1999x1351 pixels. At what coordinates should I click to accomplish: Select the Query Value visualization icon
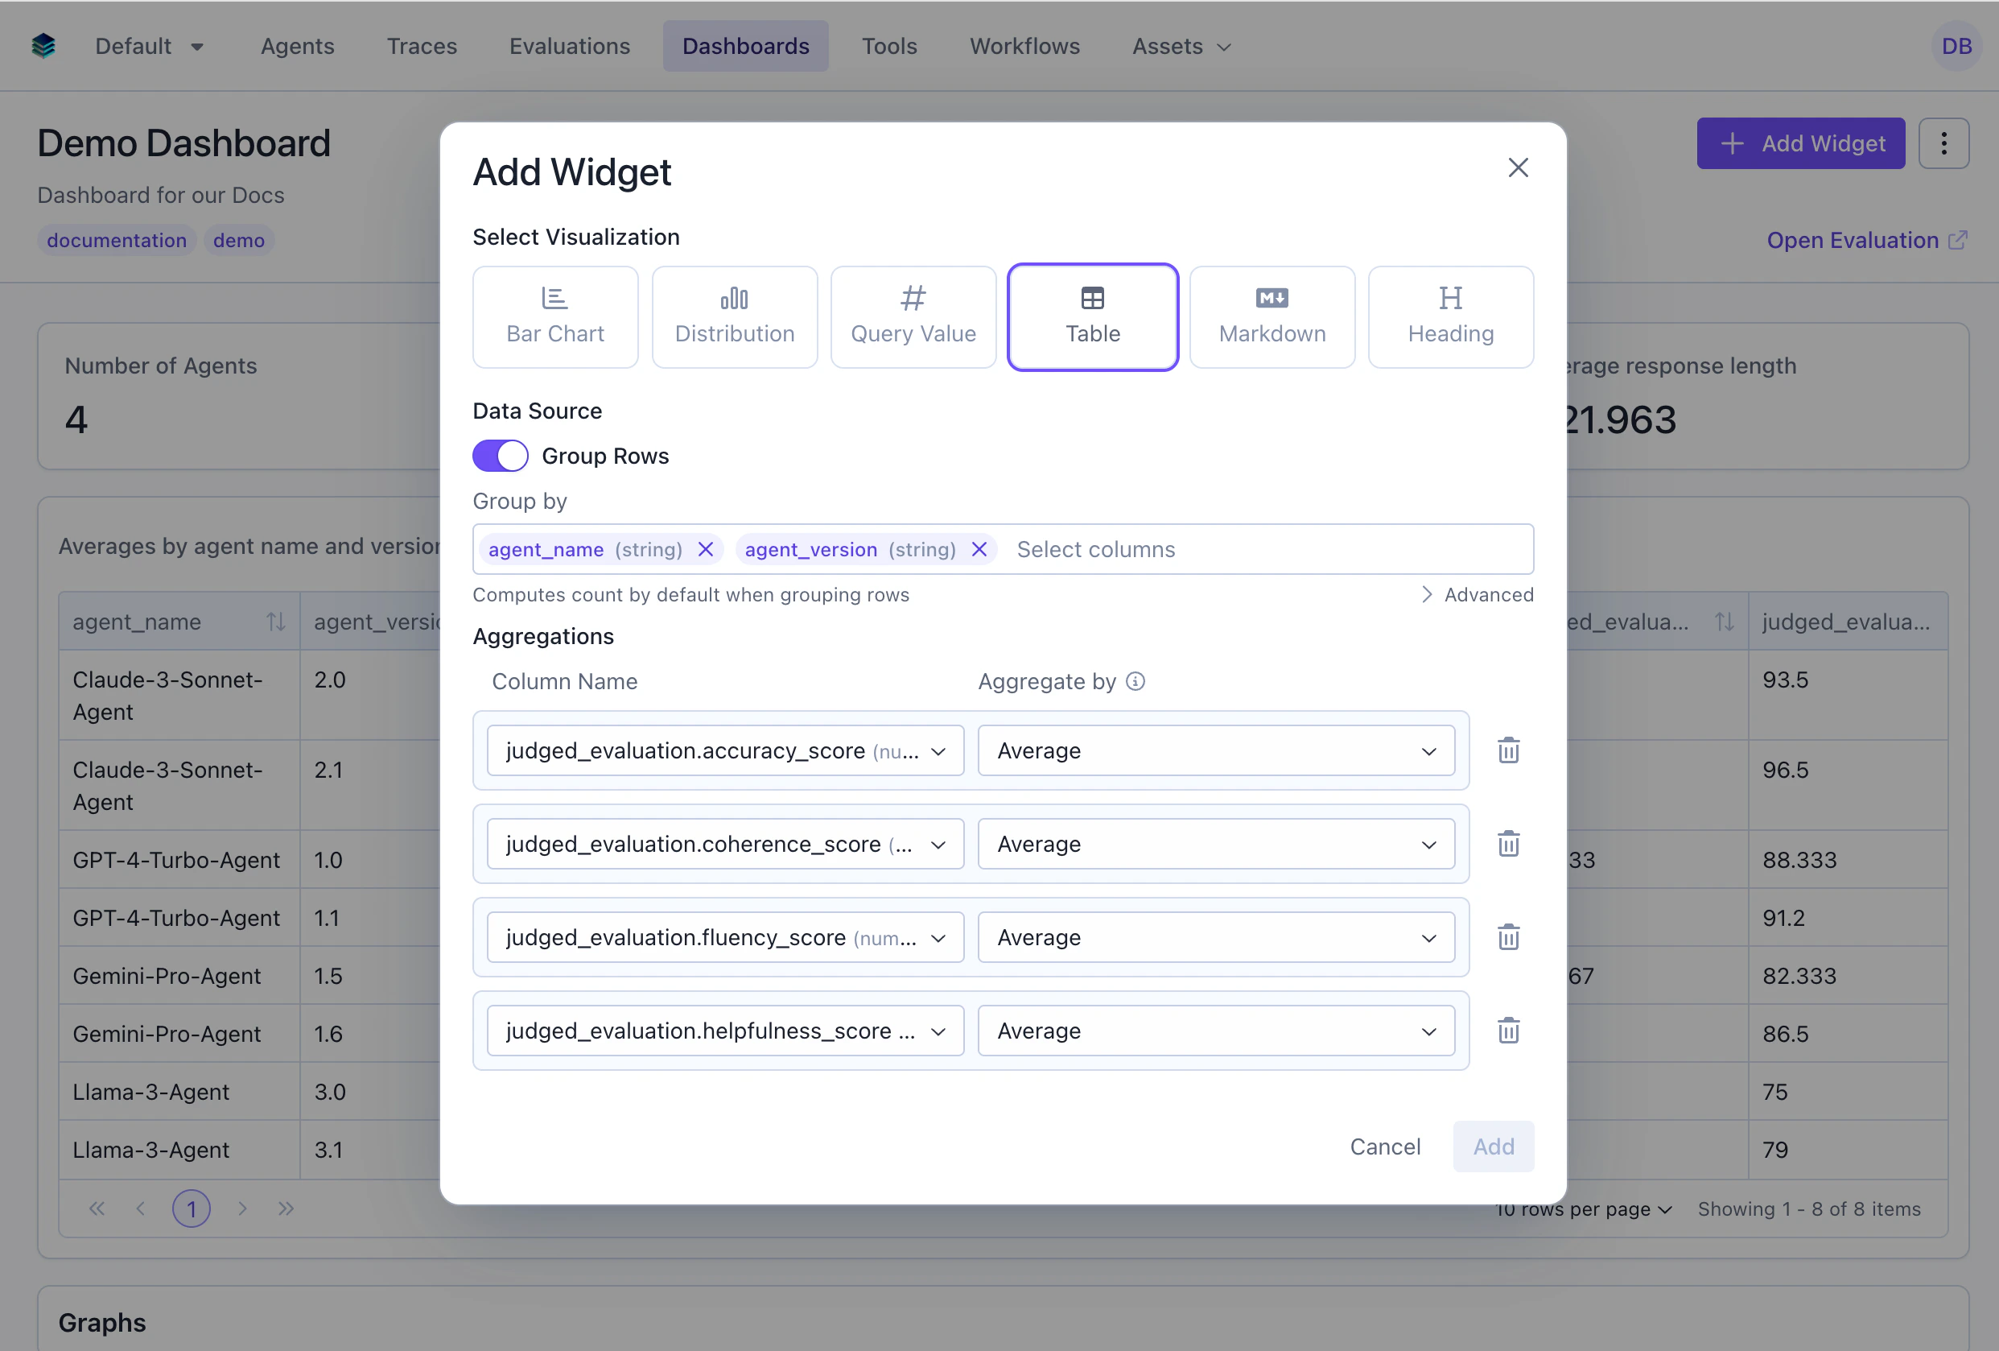[x=913, y=316]
